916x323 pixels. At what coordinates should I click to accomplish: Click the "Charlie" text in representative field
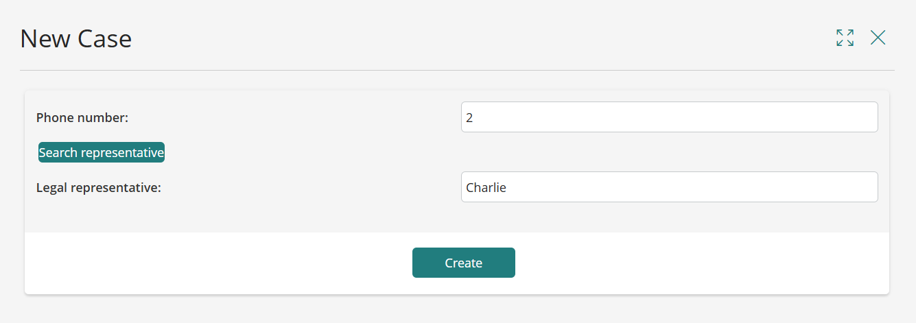pyautogui.click(x=486, y=187)
